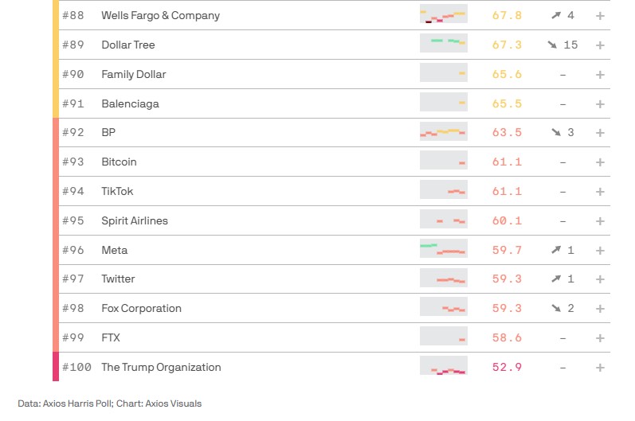Open BP row with plus icon
Image resolution: width=635 pixels, height=421 pixels.
(600, 133)
